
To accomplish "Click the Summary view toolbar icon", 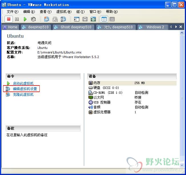I will click(x=104, y=19).
